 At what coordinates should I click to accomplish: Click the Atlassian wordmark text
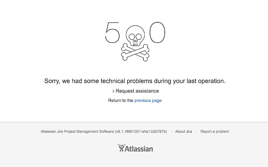(x=140, y=149)
